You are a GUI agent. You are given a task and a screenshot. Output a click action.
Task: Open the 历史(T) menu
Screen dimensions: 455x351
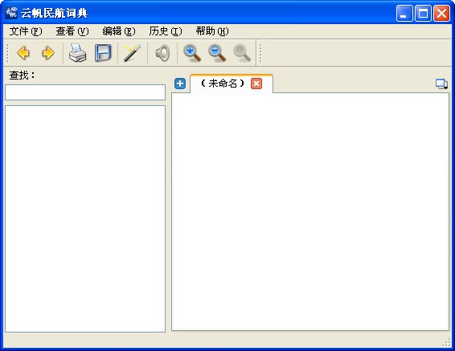click(166, 31)
